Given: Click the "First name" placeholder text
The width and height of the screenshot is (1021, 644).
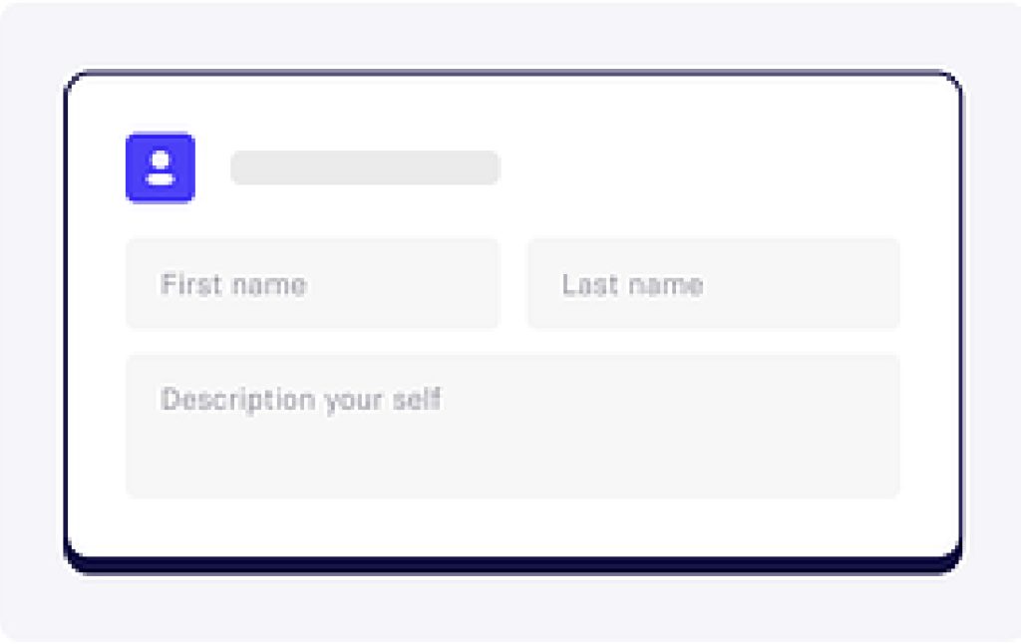Looking at the screenshot, I should coord(233,284).
